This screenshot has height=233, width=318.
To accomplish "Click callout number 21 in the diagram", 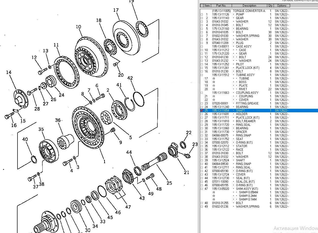I will pyautogui.click(x=187, y=172).
